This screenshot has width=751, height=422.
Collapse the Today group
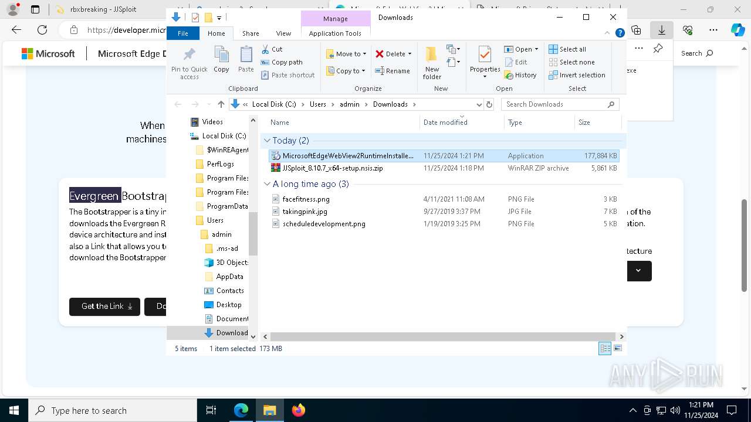[267, 141]
